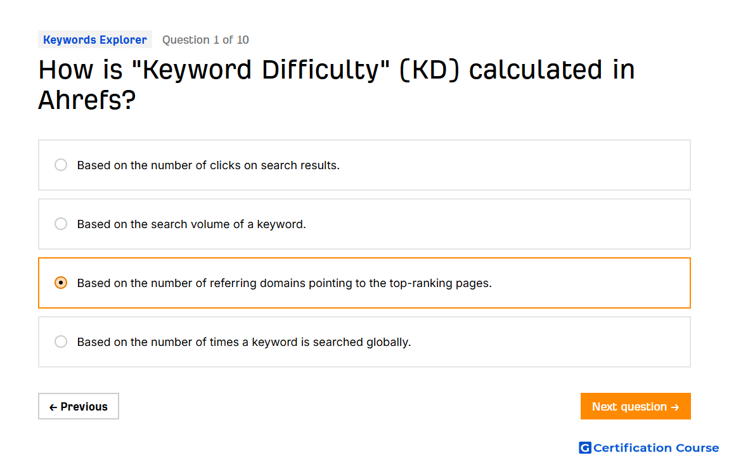Click the Keyword Difficulty question heading
Screen dimensions: 729x460
pyautogui.click(x=337, y=84)
